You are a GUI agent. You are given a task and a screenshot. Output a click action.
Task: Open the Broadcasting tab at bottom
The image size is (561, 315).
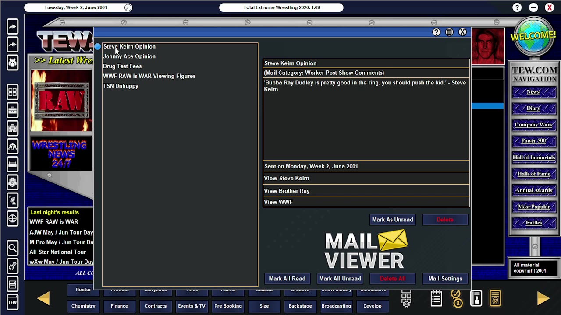tap(336, 306)
